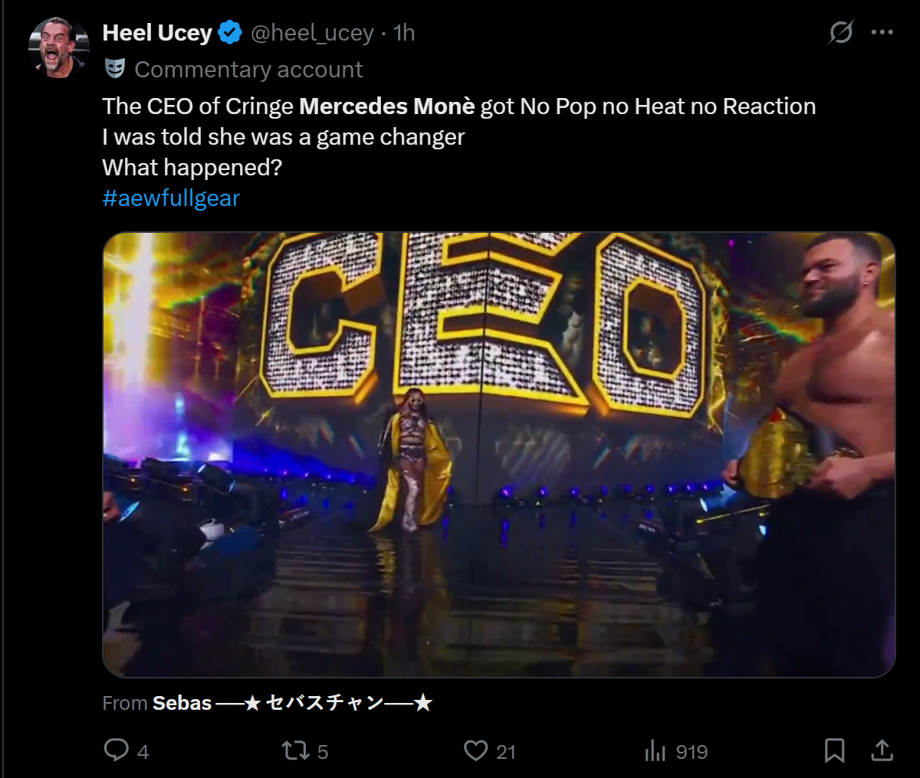Click the blue verified checkmark badge
This screenshot has width=920, height=778.
[x=230, y=33]
